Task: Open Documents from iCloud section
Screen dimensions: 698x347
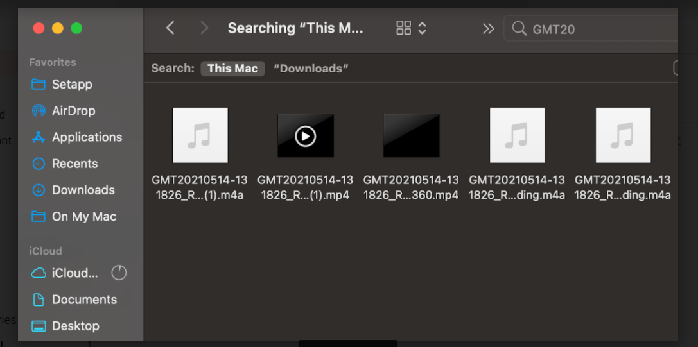Action: pos(84,300)
